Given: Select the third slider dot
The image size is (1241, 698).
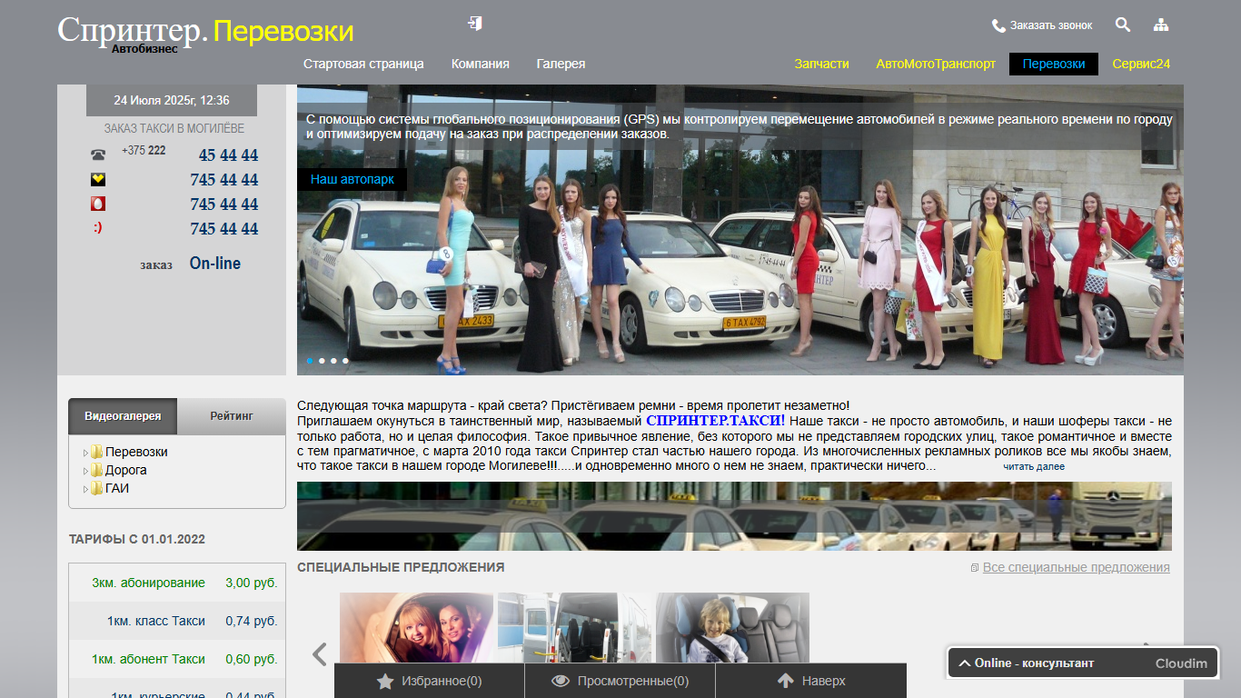Looking at the screenshot, I should coord(333,361).
